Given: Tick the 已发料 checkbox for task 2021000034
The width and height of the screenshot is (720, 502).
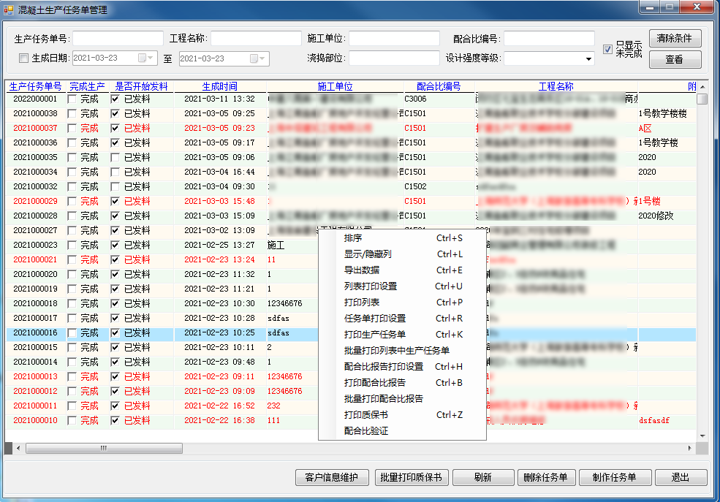Looking at the screenshot, I should coord(115,172).
